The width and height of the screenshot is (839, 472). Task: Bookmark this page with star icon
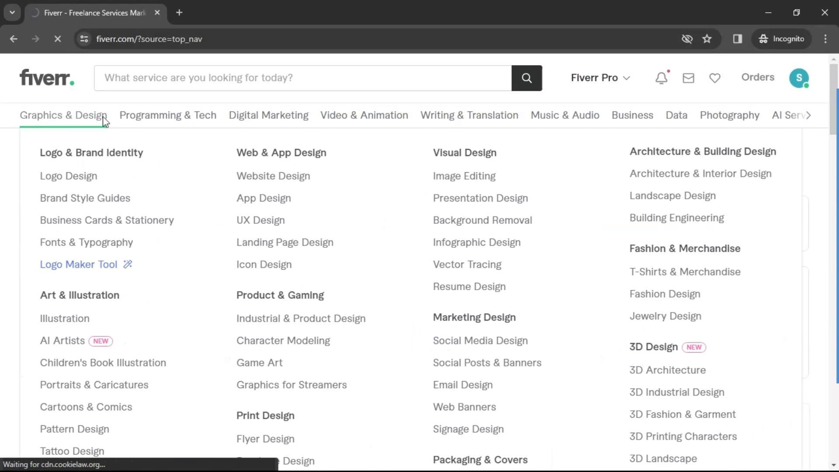(707, 39)
